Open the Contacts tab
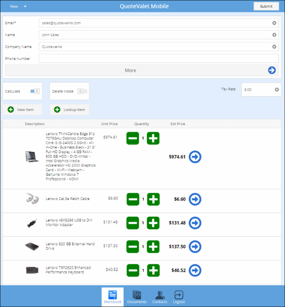 click(x=160, y=297)
